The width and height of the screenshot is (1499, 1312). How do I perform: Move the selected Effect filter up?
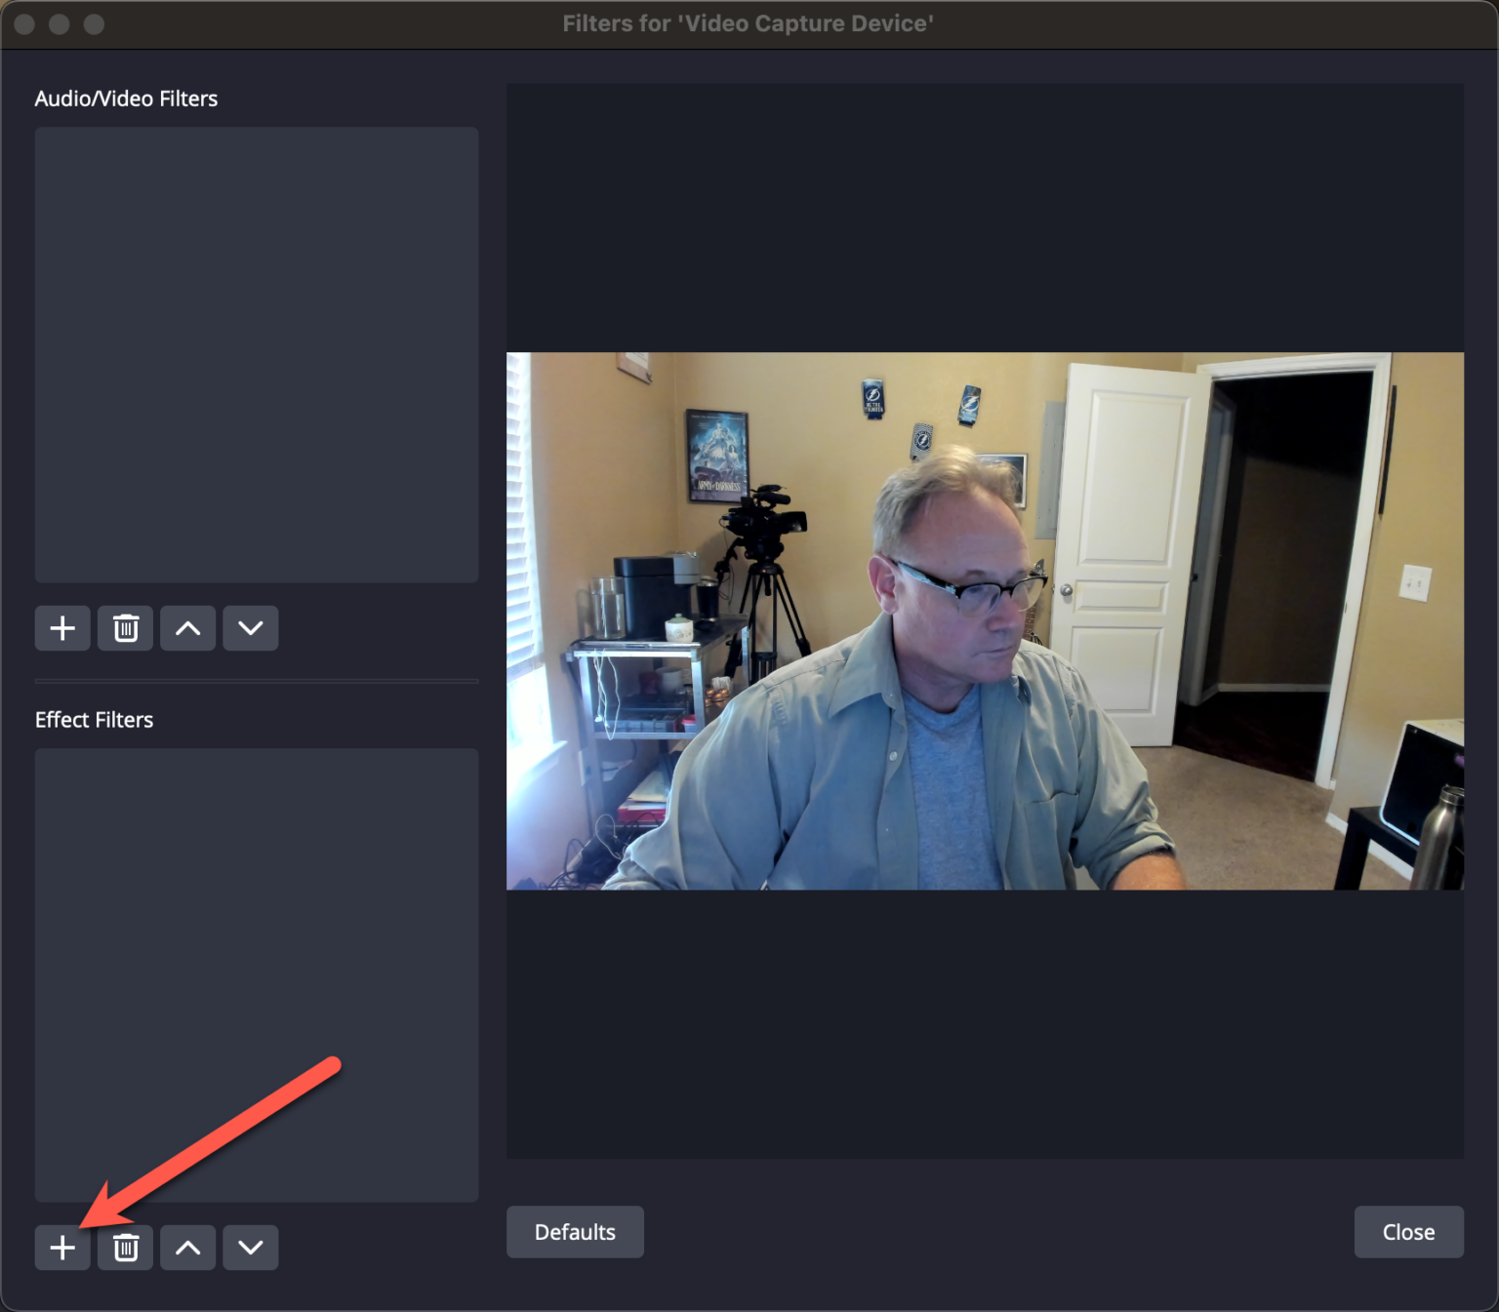187,1247
